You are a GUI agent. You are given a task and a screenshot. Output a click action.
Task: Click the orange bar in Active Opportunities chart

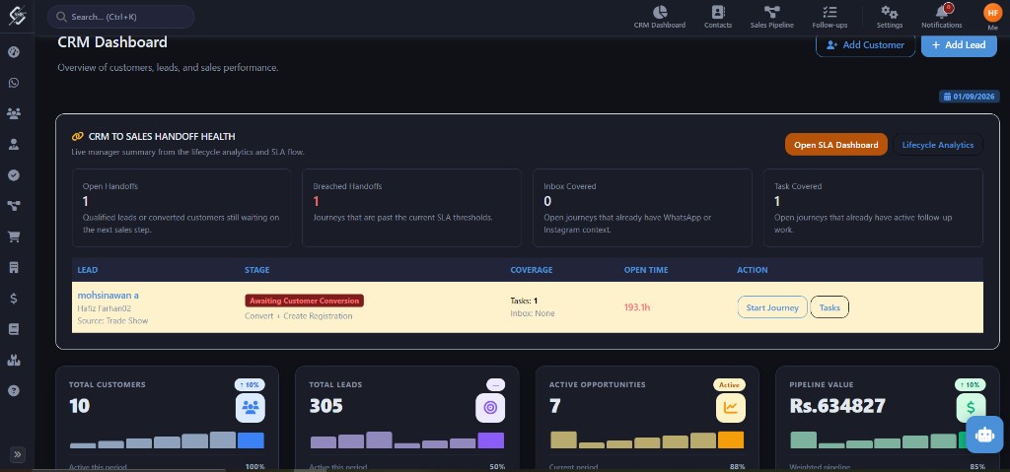[x=731, y=439]
